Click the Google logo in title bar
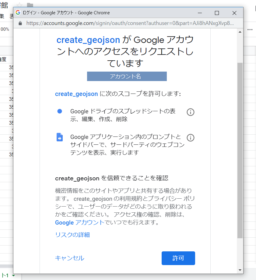Screen dimensions: 256x280 coord(18,12)
